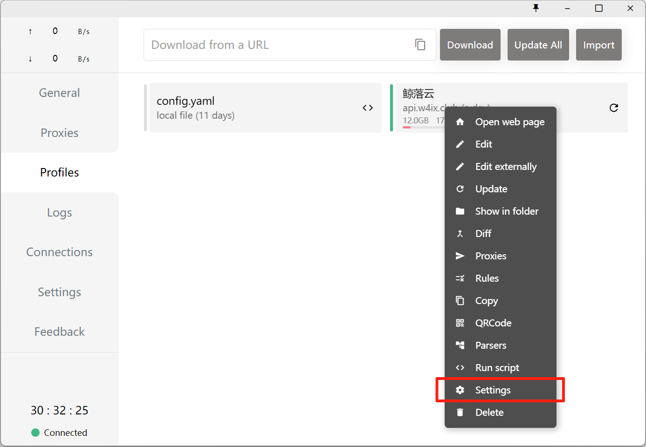Open Diff from the context menu
Screen dimensions: 646x447
coord(483,234)
